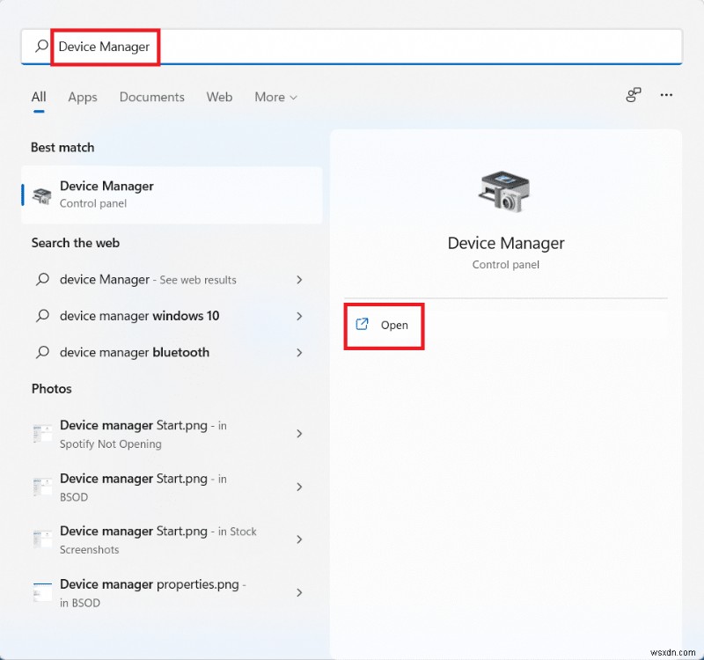Click the 'Search the web' section heading
704x660 pixels.
[76, 243]
